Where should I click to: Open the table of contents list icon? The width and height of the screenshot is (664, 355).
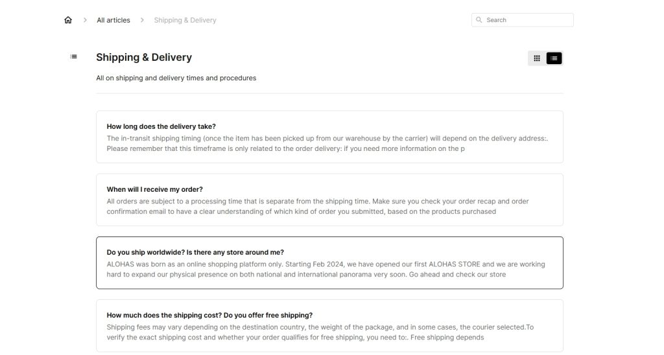point(74,57)
